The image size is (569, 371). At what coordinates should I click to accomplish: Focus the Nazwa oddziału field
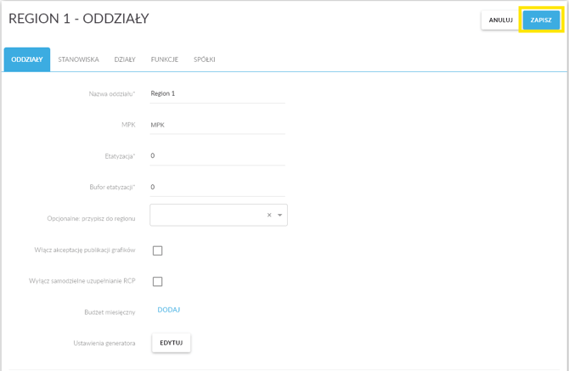pyautogui.click(x=217, y=93)
